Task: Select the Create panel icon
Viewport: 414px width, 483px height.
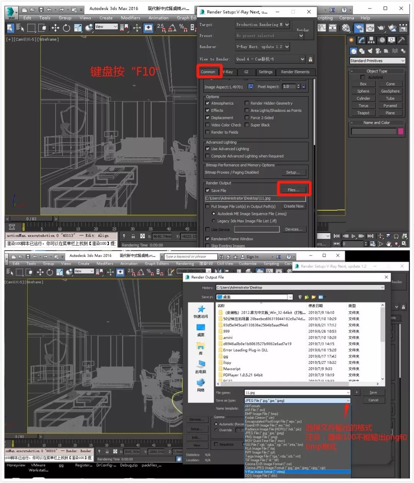Action: pyautogui.click(x=351, y=39)
